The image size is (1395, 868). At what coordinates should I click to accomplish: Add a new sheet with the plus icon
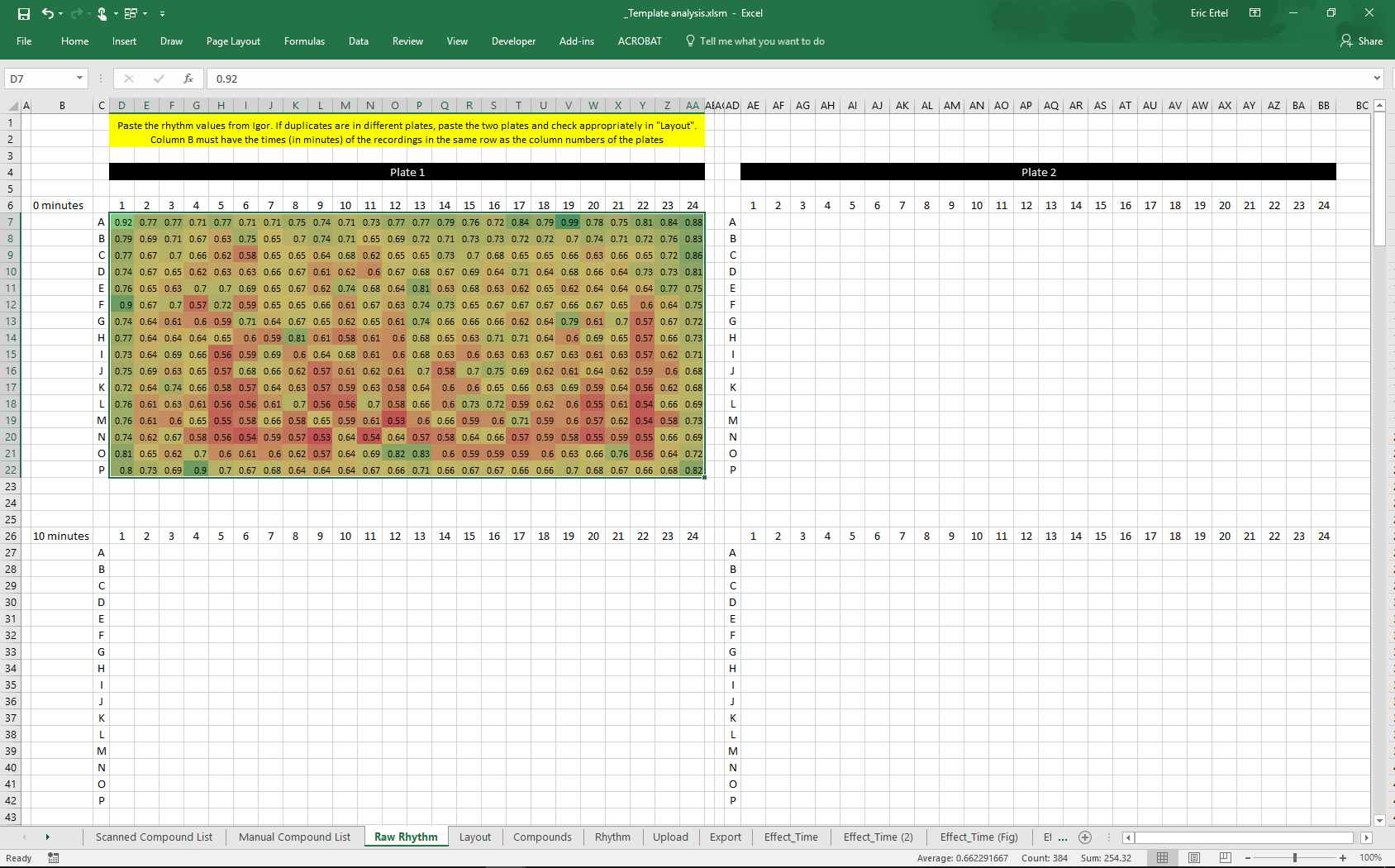pos(1085,837)
